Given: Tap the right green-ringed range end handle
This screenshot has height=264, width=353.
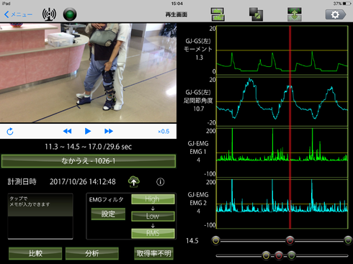Looking at the screenshot, I should pyautogui.click(x=348, y=240).
